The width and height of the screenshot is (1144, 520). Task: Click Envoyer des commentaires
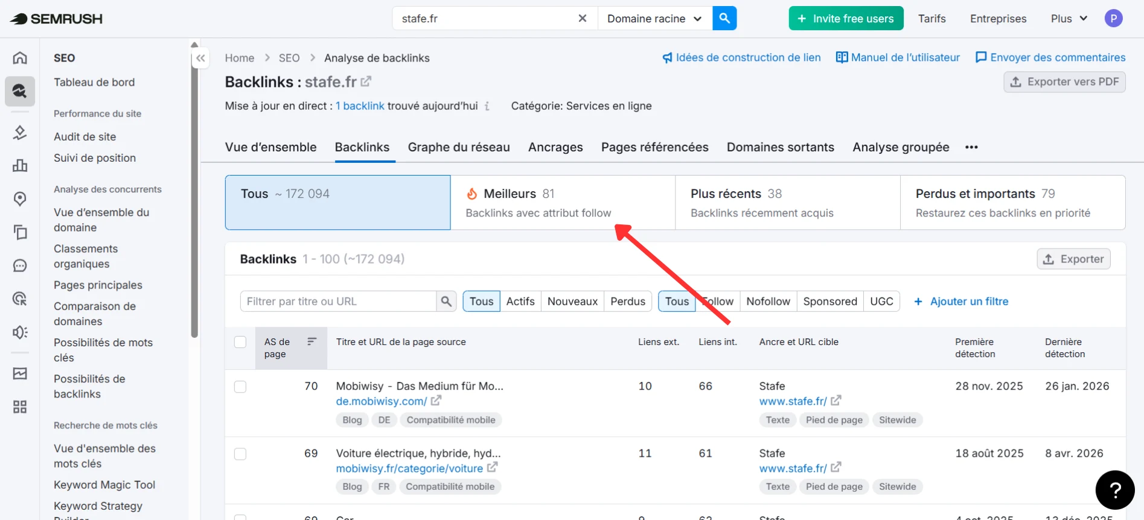pyautogui.click(x=1050, y=57)
